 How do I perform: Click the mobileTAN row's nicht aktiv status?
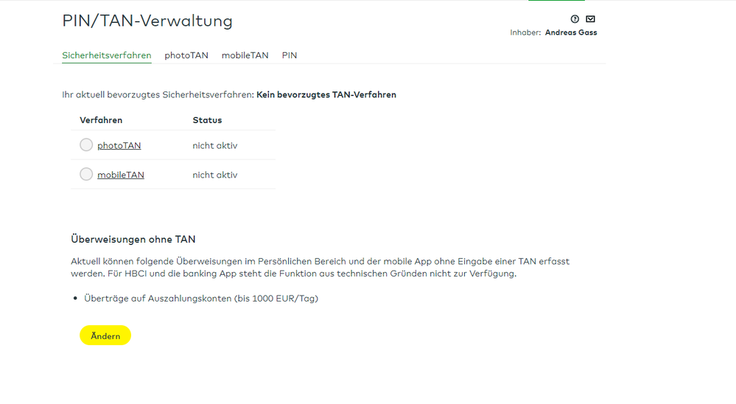pyautogui.click(x=215, y=175)
